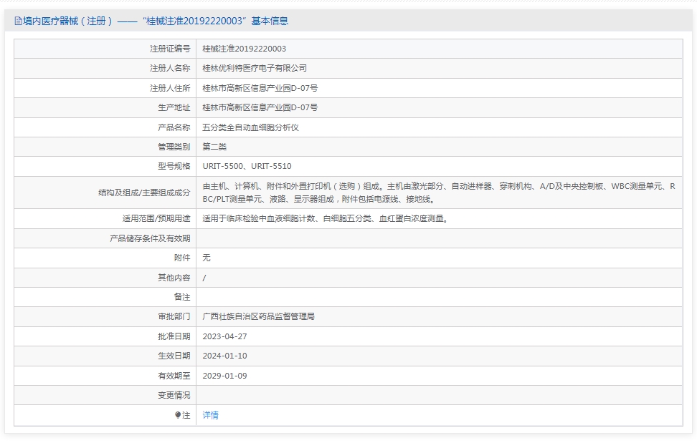The width and height of the screenshot is (697, 443).
Task: Open the 详情 link in the 注 row
Action: coord(210,415)
